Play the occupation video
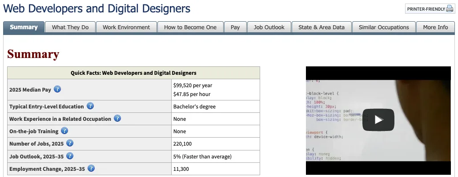The image size is (458, 177). click(x=378, y=120)
